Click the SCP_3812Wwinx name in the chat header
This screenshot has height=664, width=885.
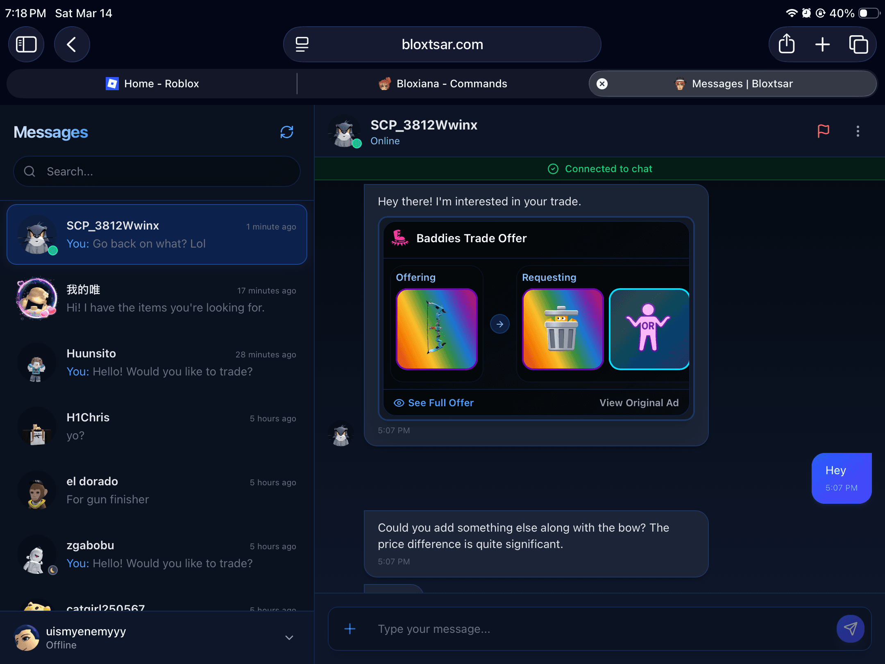click(x=424, y=125)
